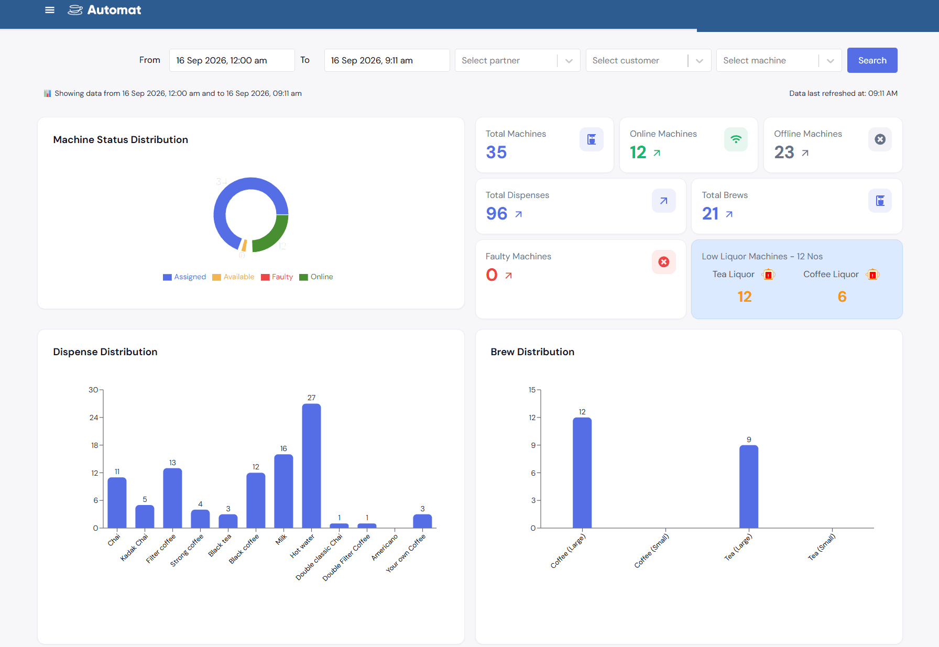Click the Hot water bar showing 27

[311, 466]
